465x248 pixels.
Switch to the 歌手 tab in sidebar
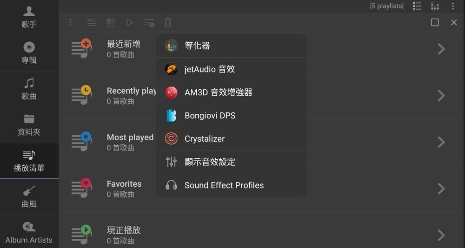point(29,17)
